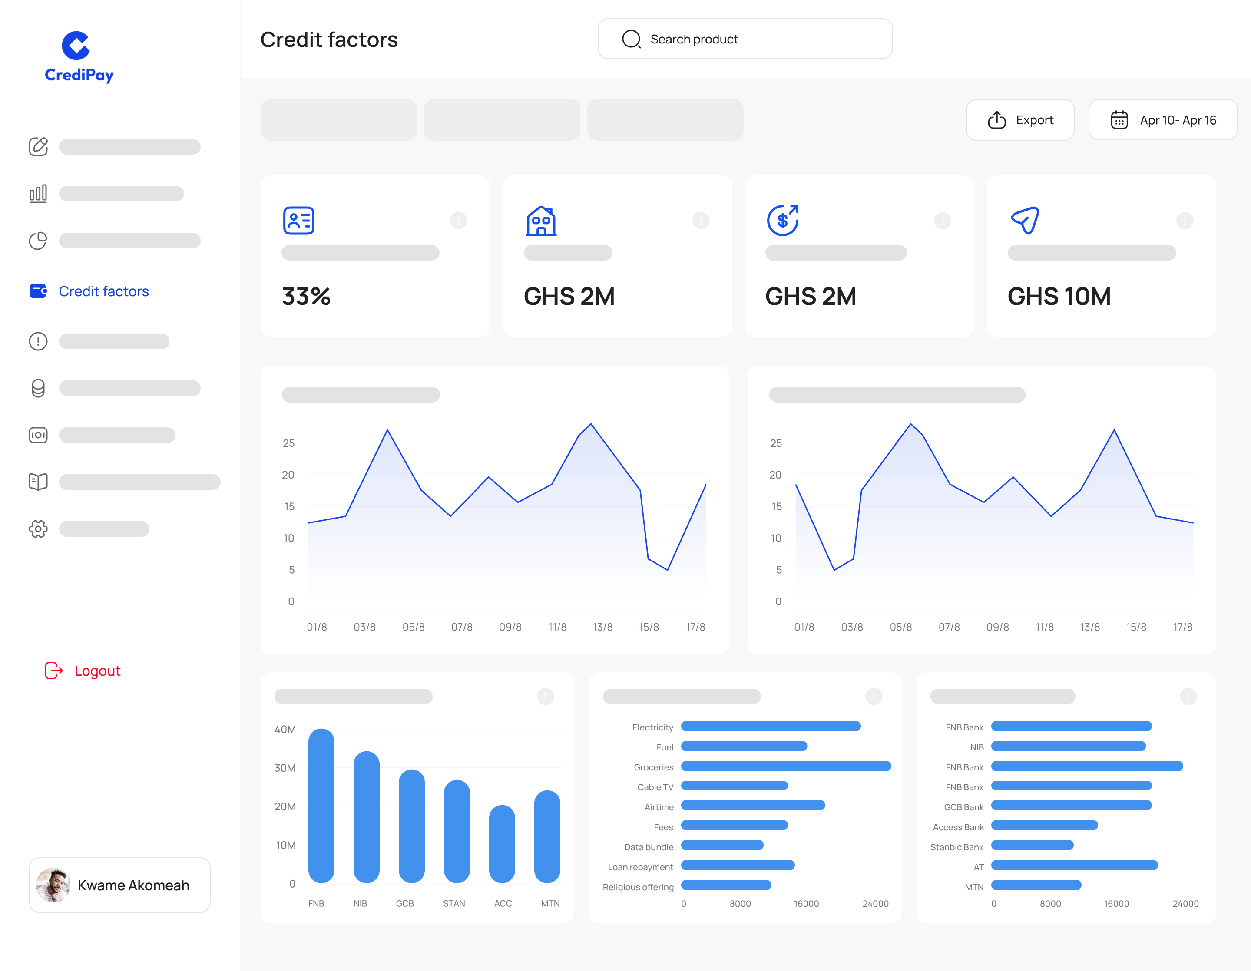This screenshot has width=1251, height=971.
Task: Open the Kwame Akomeah profile panel
Action: (x=119, y=885)
